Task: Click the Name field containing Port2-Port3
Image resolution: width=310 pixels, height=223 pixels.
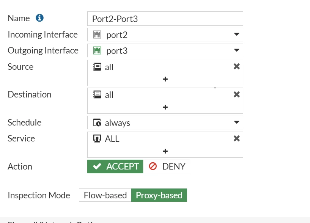Action: click(165, 19)
